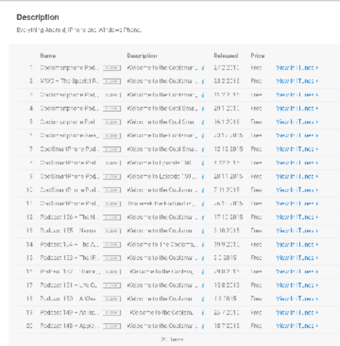
Task: Open the info icon for Podcast 134
Action: coord(203,245)
